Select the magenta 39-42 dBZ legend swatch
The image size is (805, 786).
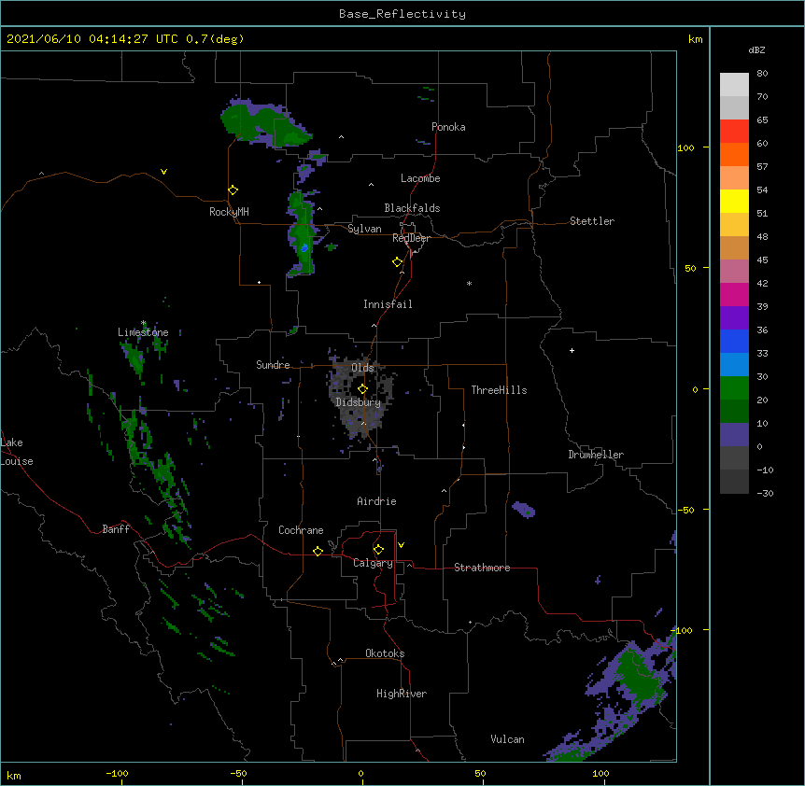coord(734,294)
